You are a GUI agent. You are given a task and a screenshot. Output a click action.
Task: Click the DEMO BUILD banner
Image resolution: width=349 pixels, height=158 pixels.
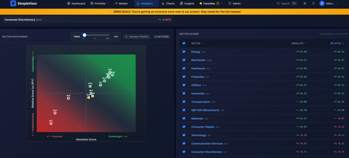click(x=174, y=12)
